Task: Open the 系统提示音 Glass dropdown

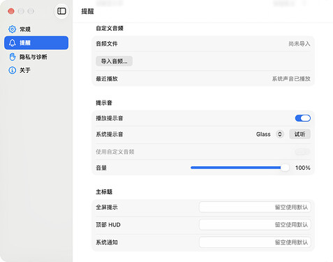Action: coord(270,134)
